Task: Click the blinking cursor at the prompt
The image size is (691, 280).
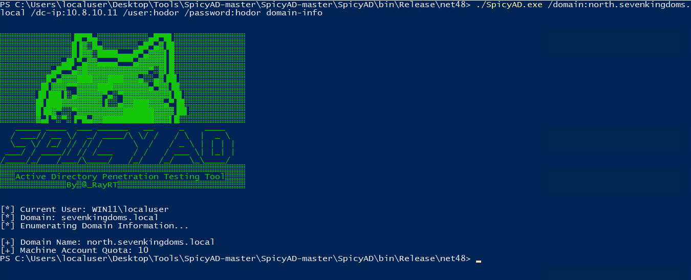Action: 479,260
